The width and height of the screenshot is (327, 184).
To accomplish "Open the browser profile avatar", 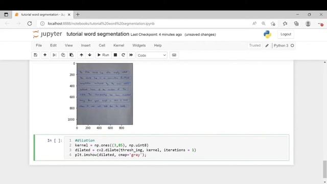I will click(308, 24).
